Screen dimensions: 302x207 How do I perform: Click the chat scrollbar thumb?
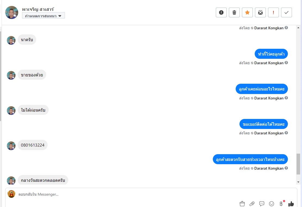pos(298,164)
